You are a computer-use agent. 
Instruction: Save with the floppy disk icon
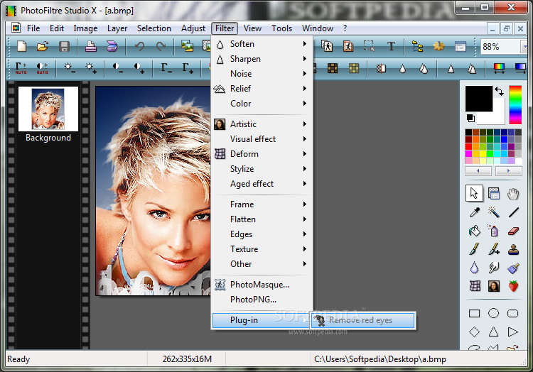64,46
